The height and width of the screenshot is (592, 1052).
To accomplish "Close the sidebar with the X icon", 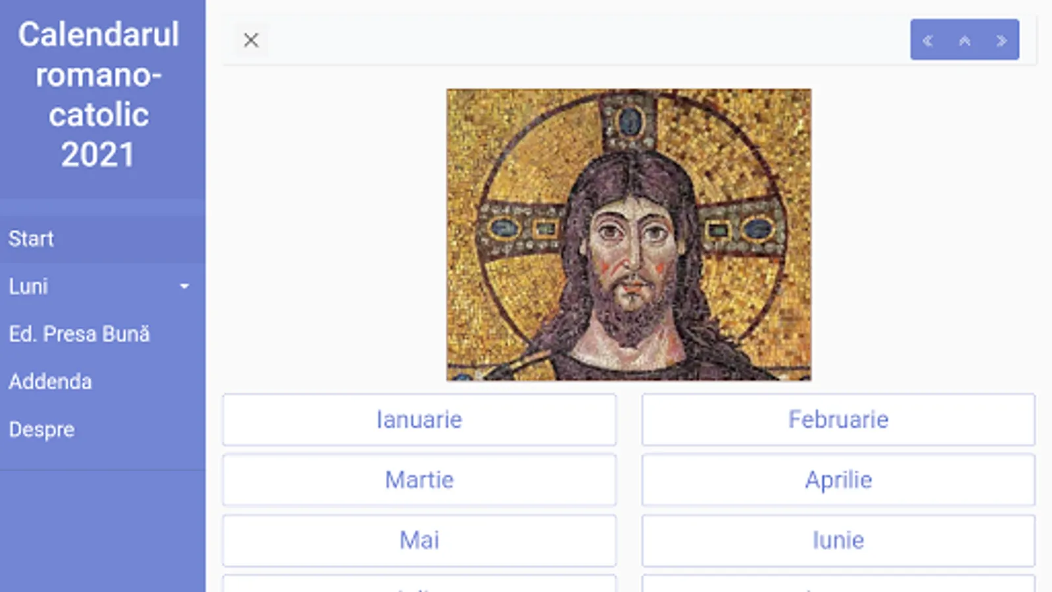I will [x=251, y=40].
